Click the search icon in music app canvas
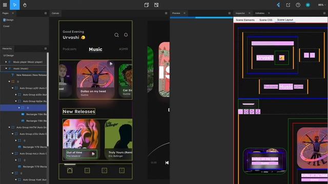Screen dimensions: 328x184 coord(116,35)
